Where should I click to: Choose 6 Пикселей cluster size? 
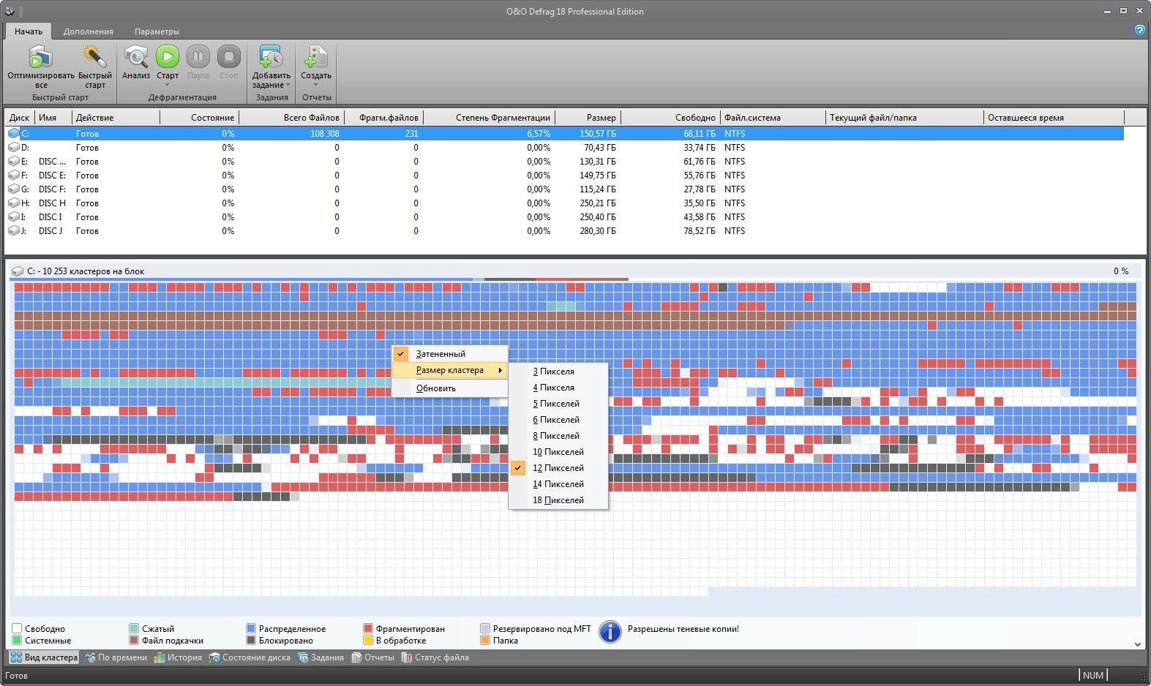(558, 420)
